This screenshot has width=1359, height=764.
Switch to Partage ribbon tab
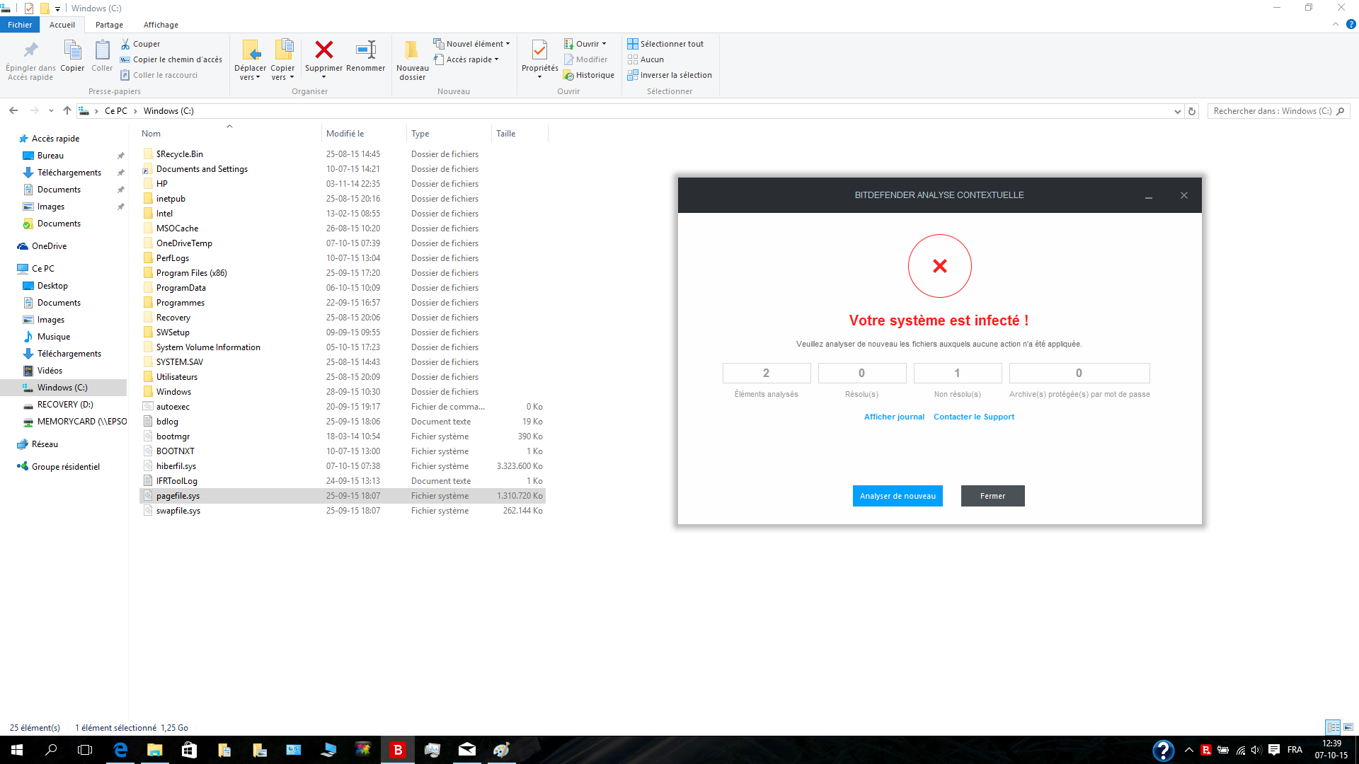109,25
